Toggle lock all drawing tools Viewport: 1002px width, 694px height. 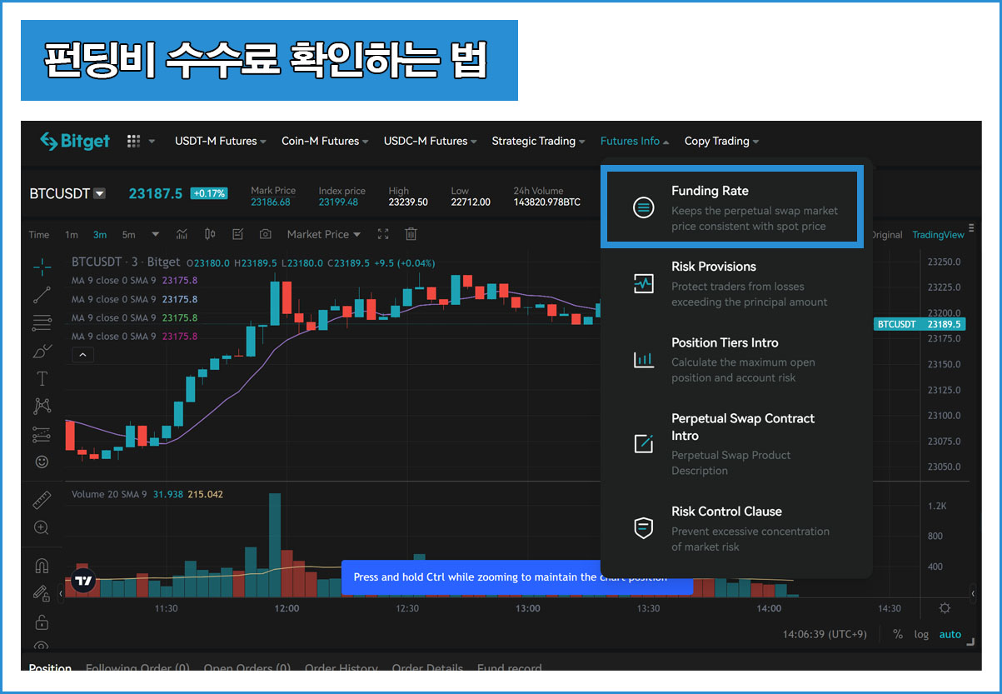coord(42,622)
